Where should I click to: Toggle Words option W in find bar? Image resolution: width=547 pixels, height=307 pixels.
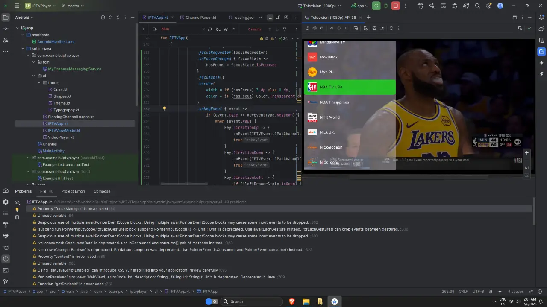(x=226, y=29)
